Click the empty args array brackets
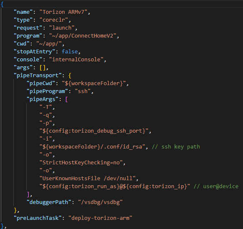This screenshot has height=229, width=243. coord(43,68)
